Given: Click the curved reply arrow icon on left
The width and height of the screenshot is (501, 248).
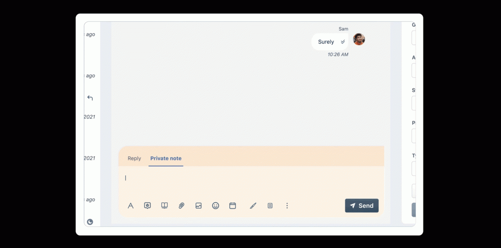Looking at the screenshot, I should [90, 98].
